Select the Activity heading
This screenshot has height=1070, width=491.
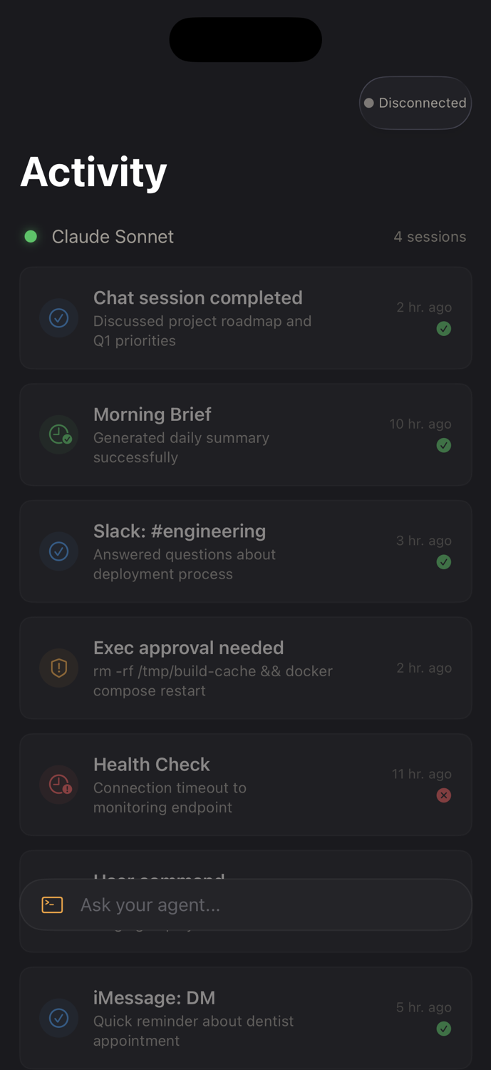pyautogui.click(x=93, y=171)
